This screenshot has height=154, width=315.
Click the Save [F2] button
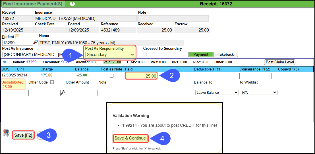click(x=23, y=135)
